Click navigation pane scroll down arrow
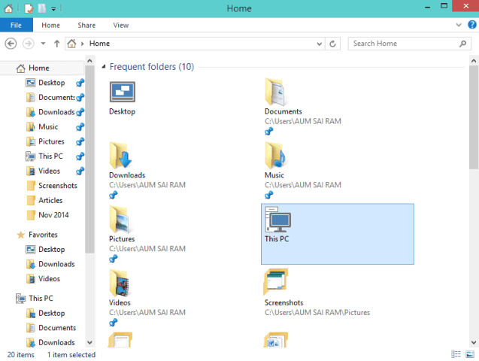The width and height of the screenshot is (479, 361). (89, 342)
